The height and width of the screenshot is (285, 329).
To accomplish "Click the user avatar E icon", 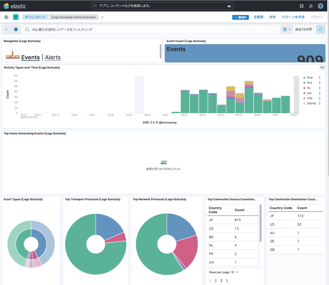I will point(320,6).
